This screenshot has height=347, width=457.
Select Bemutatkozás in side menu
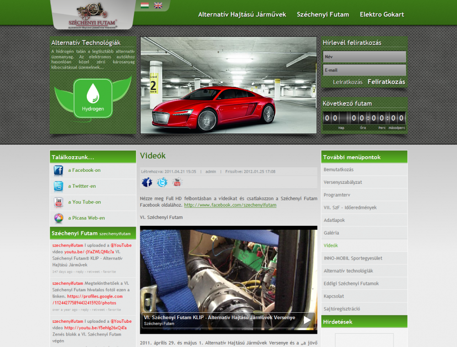(x=364, y=170)
